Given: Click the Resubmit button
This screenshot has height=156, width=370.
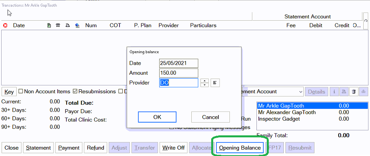Looking at the screenshot, I should tap(300, 148).
